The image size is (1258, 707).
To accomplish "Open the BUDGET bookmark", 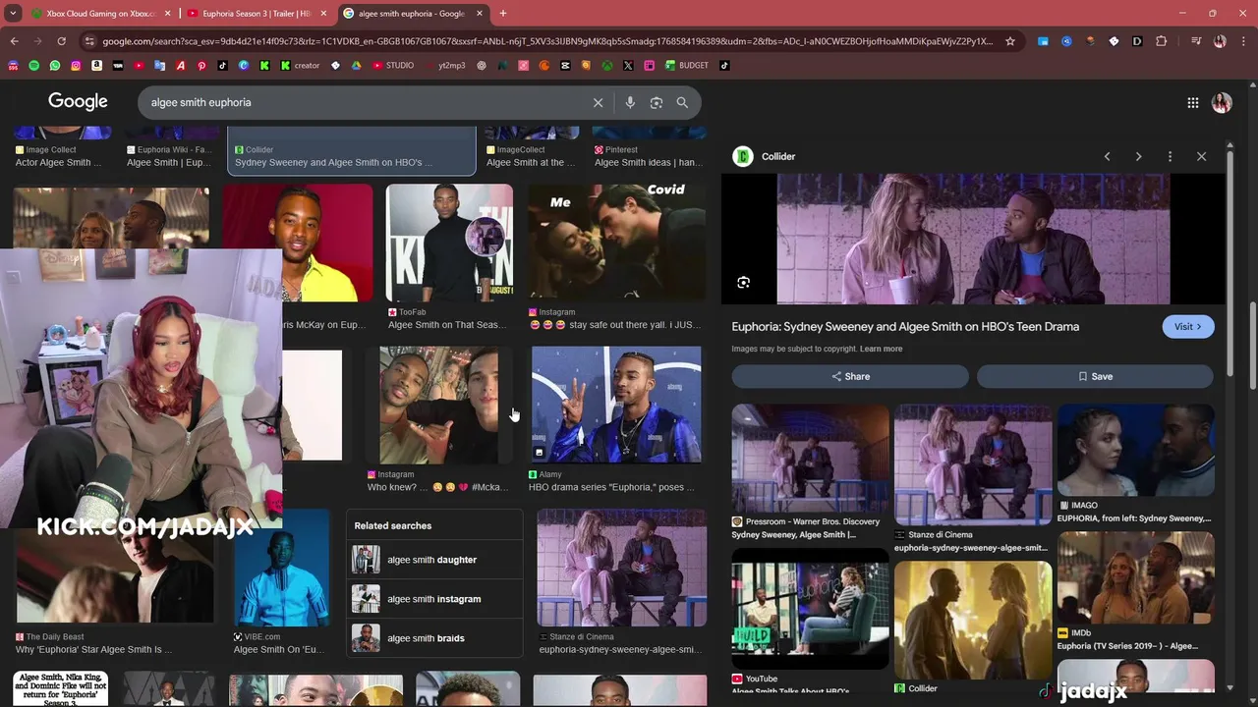I will pos(686,66).
